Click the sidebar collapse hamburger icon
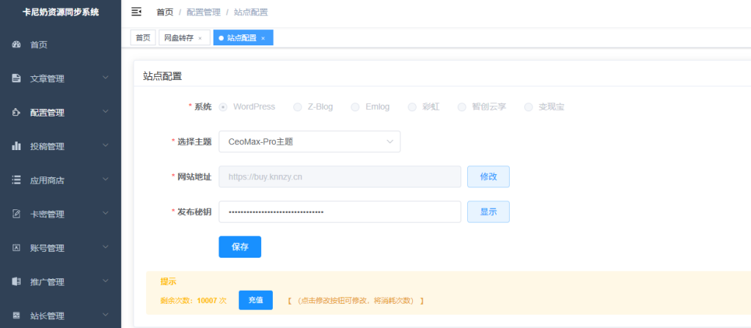The height and width of the screenshot is (328, 751). (x=136, y=12)
